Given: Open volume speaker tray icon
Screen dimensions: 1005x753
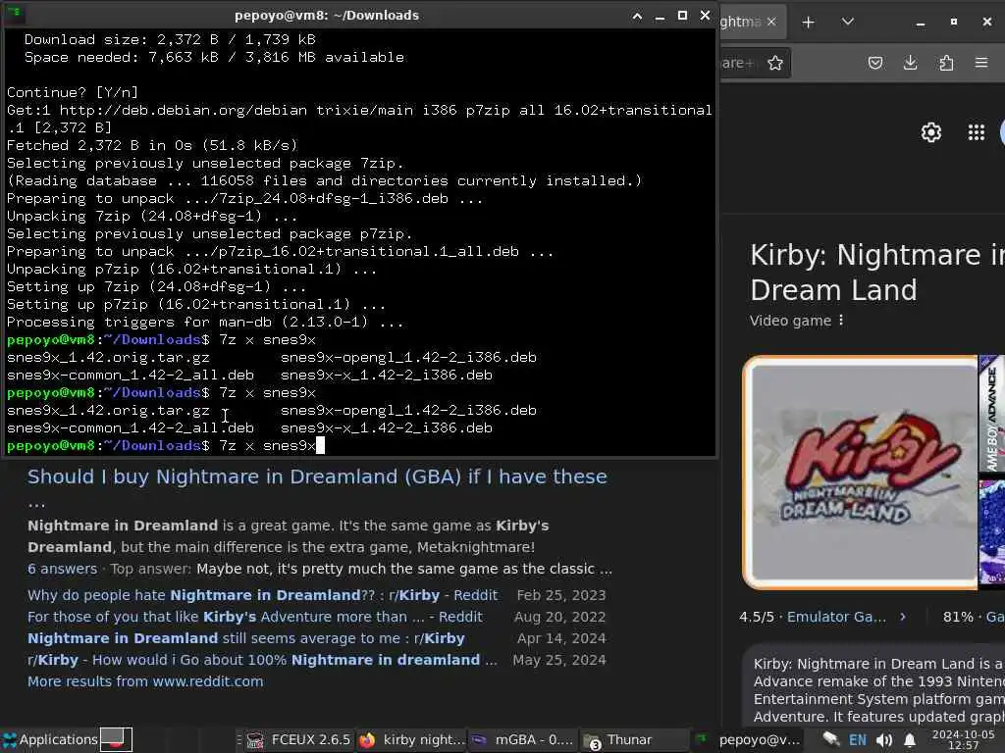Looking at the screenshot, I should [884, 740].
